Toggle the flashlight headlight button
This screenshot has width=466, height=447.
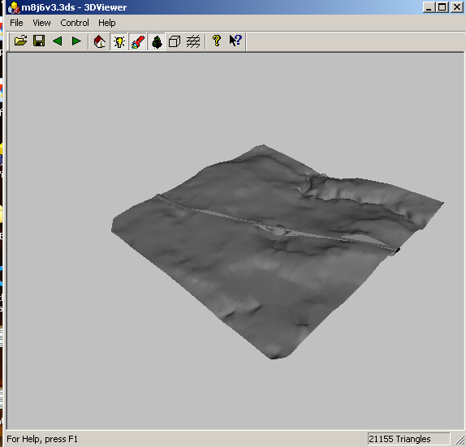coord(137,41)
